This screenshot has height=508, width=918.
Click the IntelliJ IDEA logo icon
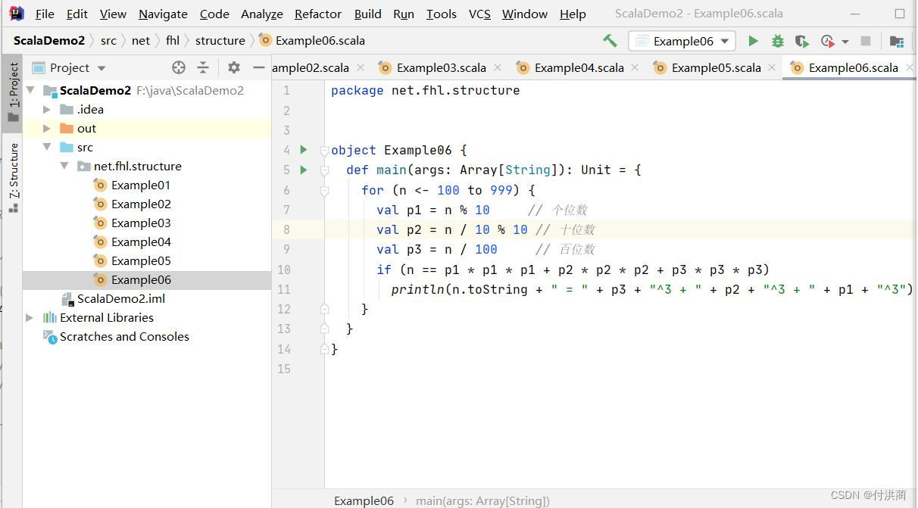(x=16, y=14)
